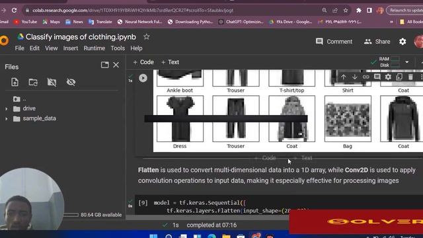Open Microsoft Edge from taskbar
Image resolution: width=423 pixels, height=238 pixels.
point(211,236)
